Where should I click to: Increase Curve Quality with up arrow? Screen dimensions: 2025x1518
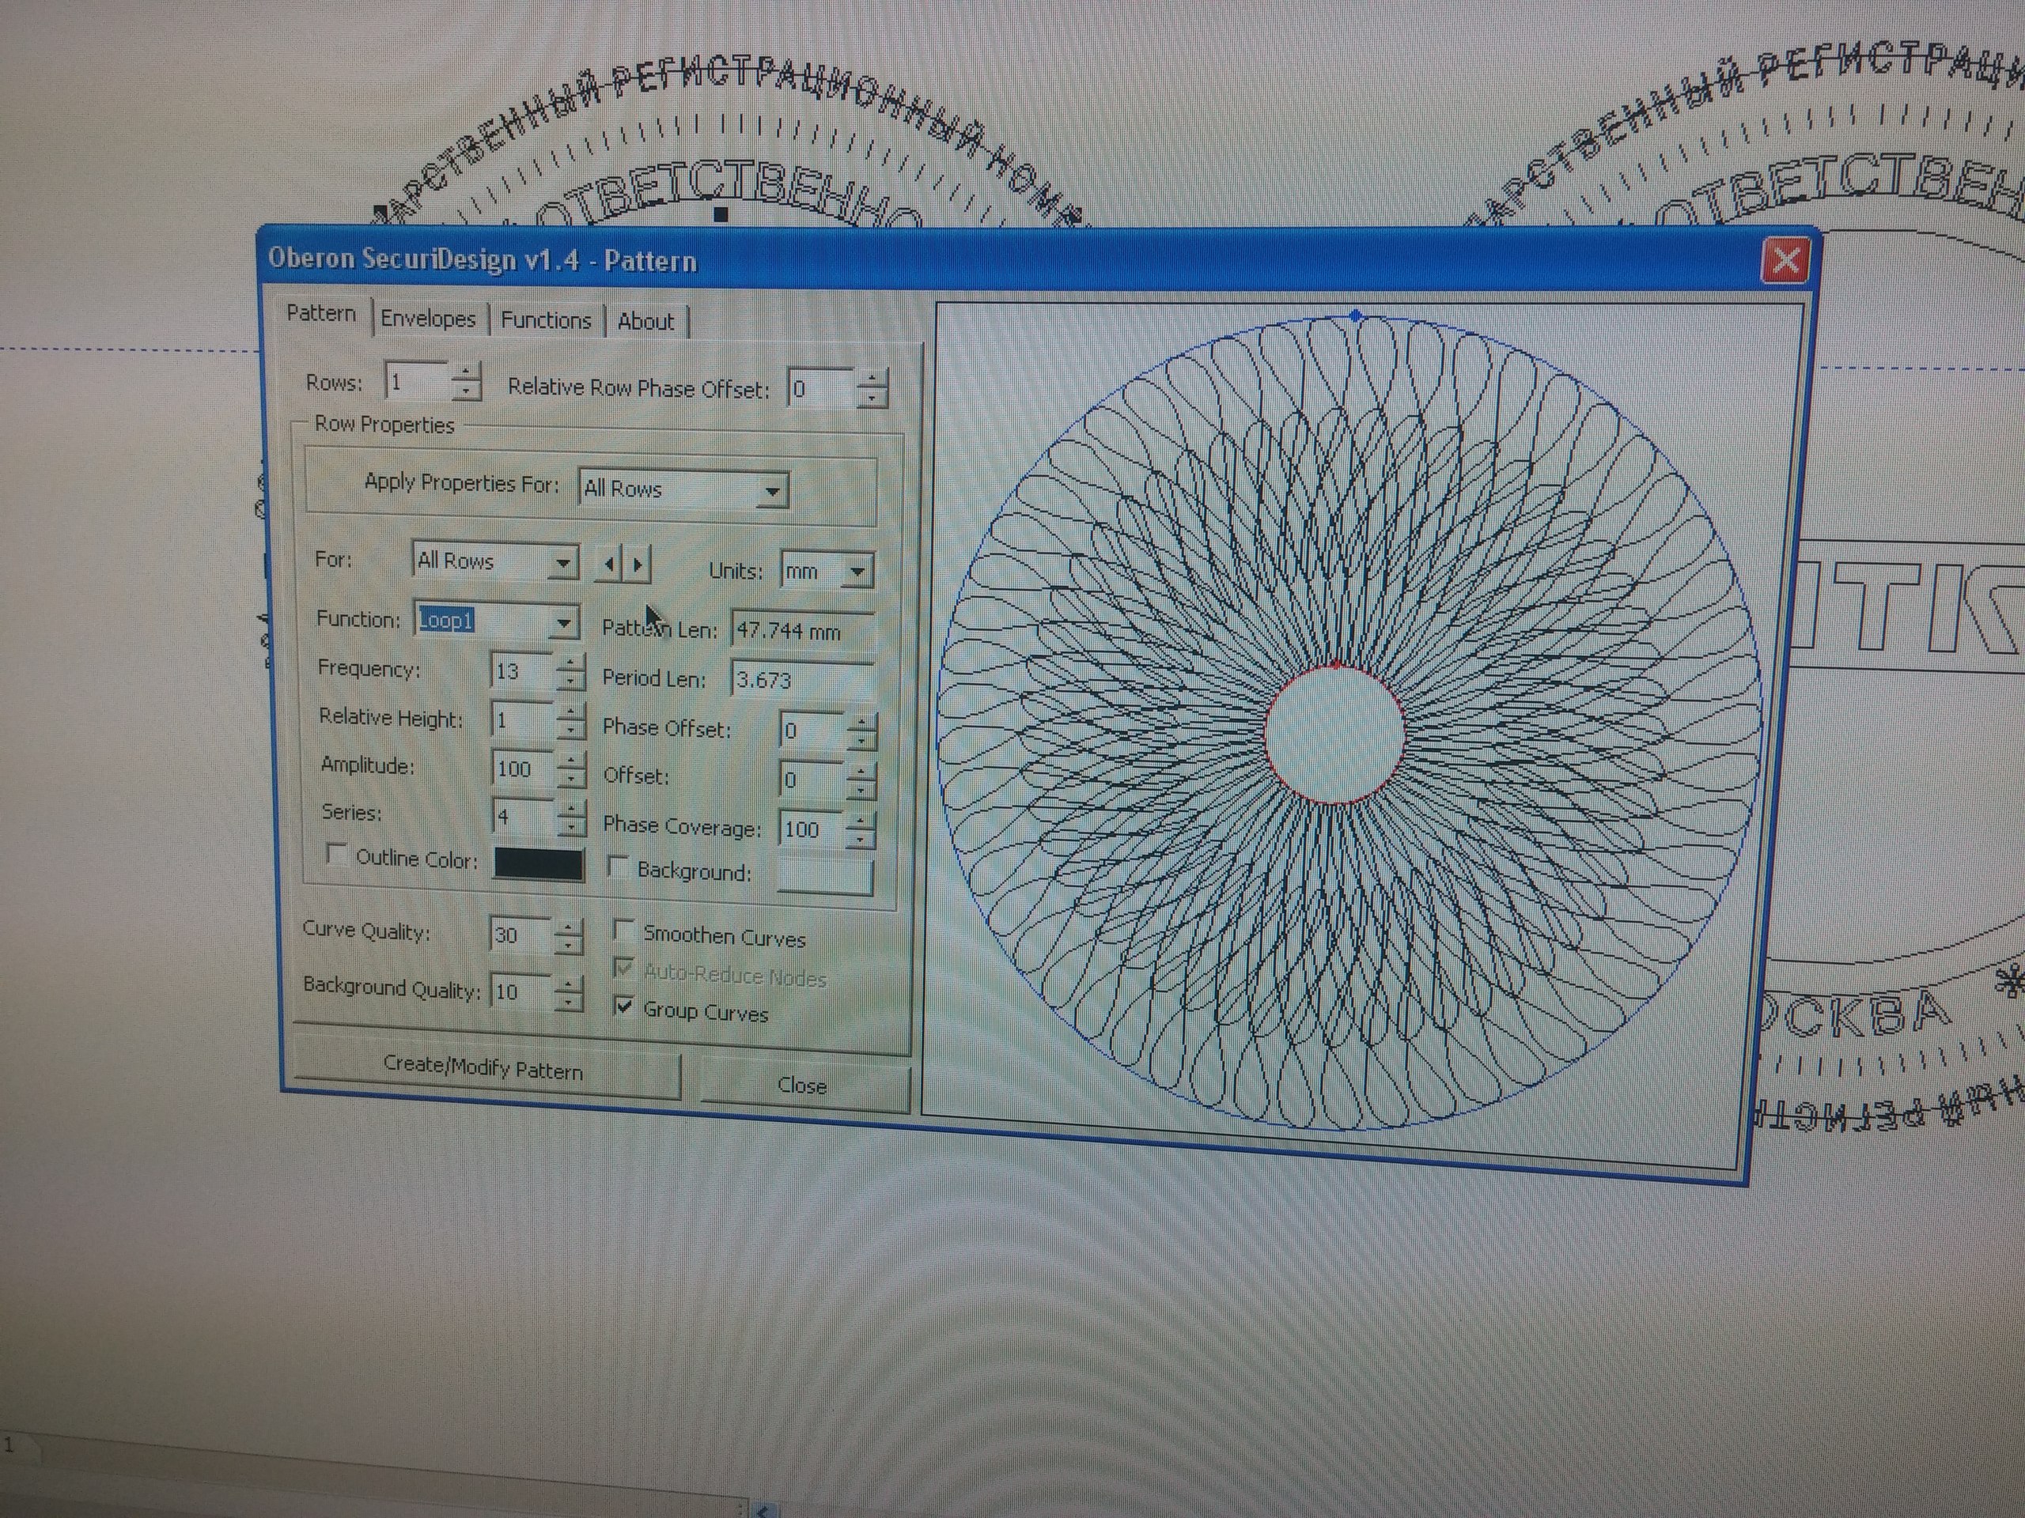pyautogui.click(x=569, y=927)
